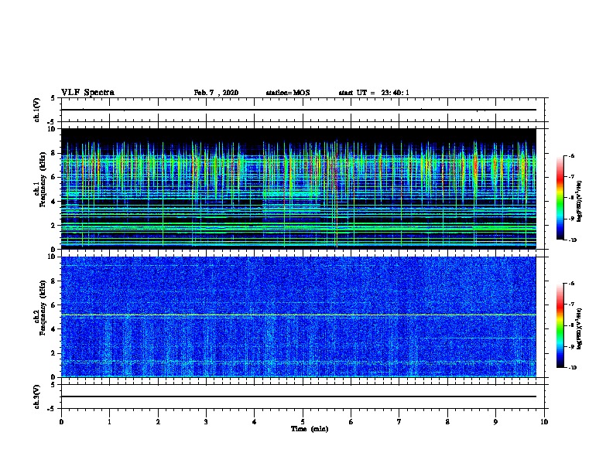The width and height of the screenshot is (613, 473).
Task: Click '-10' on the ch.2 color bar scale
Action: [x=573, y=368]
